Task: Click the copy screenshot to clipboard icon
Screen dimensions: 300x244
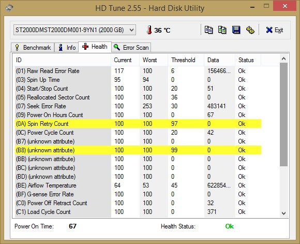Action: [x=222, y=30]
